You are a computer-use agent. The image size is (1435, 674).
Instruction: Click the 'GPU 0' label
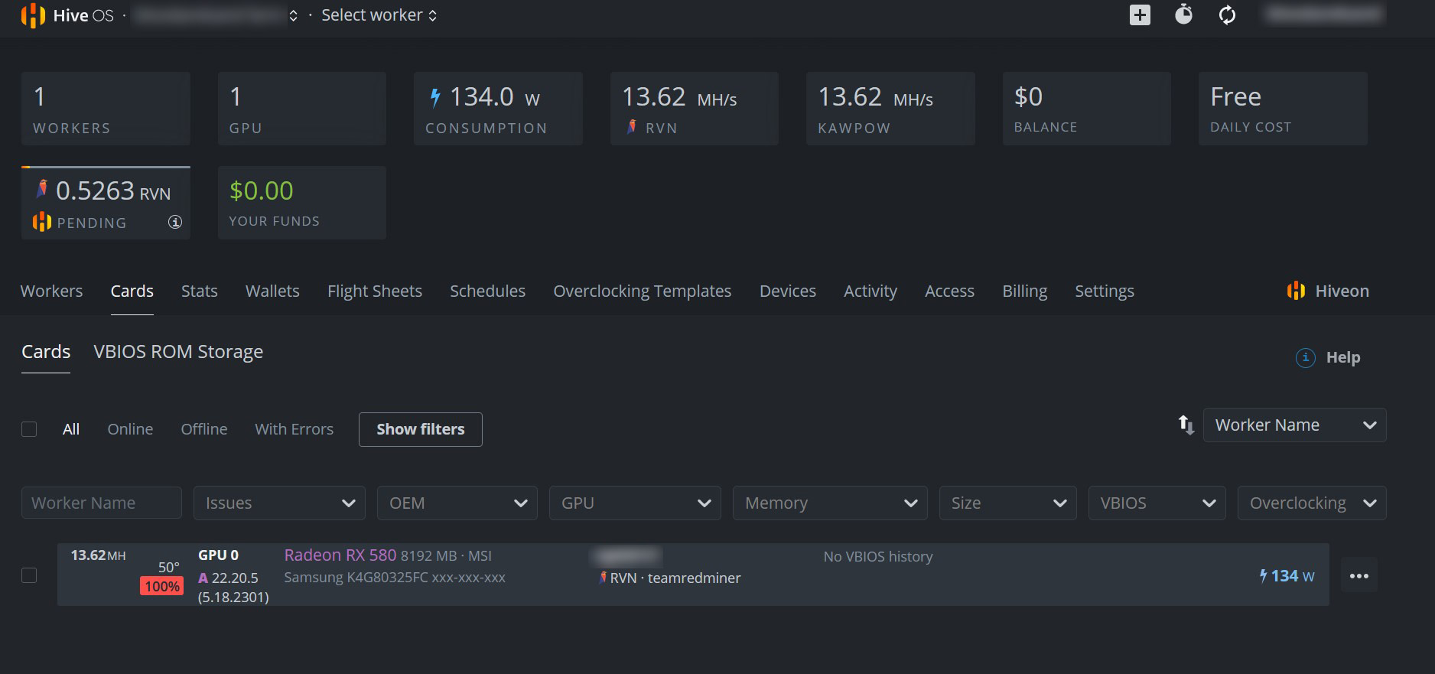tap(218, 555)
